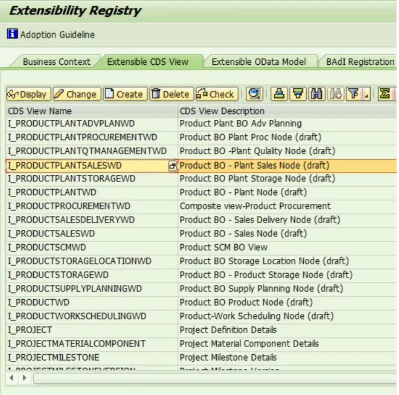Click description 'Product SCM BO View'
Image resolution: width=399 pixels, height=395 pixels.
click(x=223, y=247)
